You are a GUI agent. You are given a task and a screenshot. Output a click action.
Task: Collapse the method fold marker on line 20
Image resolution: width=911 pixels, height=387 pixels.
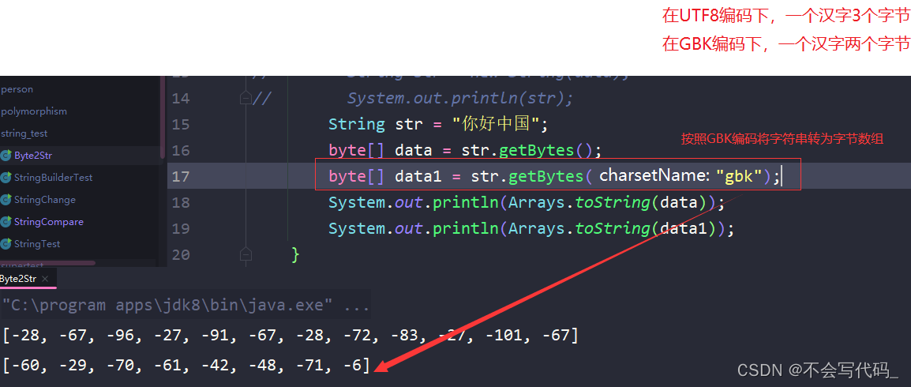coord(246,254)
